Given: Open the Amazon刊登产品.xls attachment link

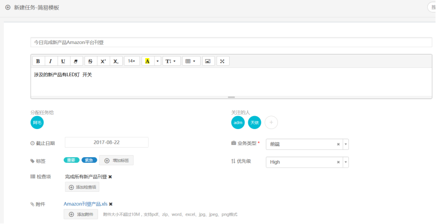Looking at the screenshot, I should [85, 204].
